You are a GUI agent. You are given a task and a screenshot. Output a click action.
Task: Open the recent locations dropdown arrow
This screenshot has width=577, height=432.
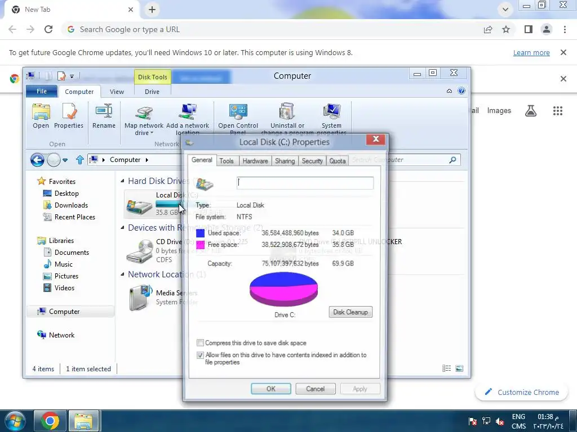(x=65, y=160)
